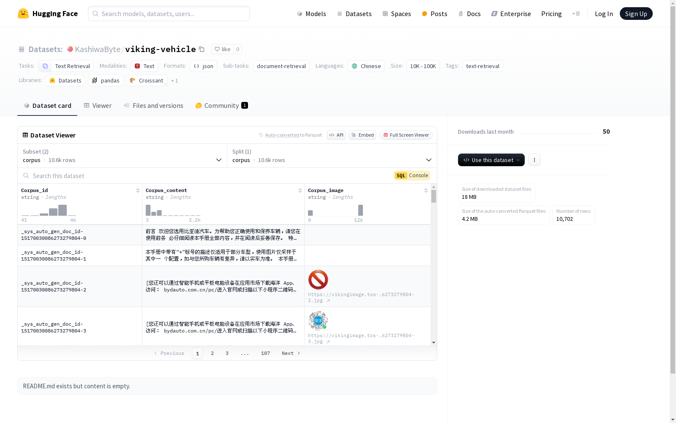Click the Corpus_content length histogram

tap(173, 211)
